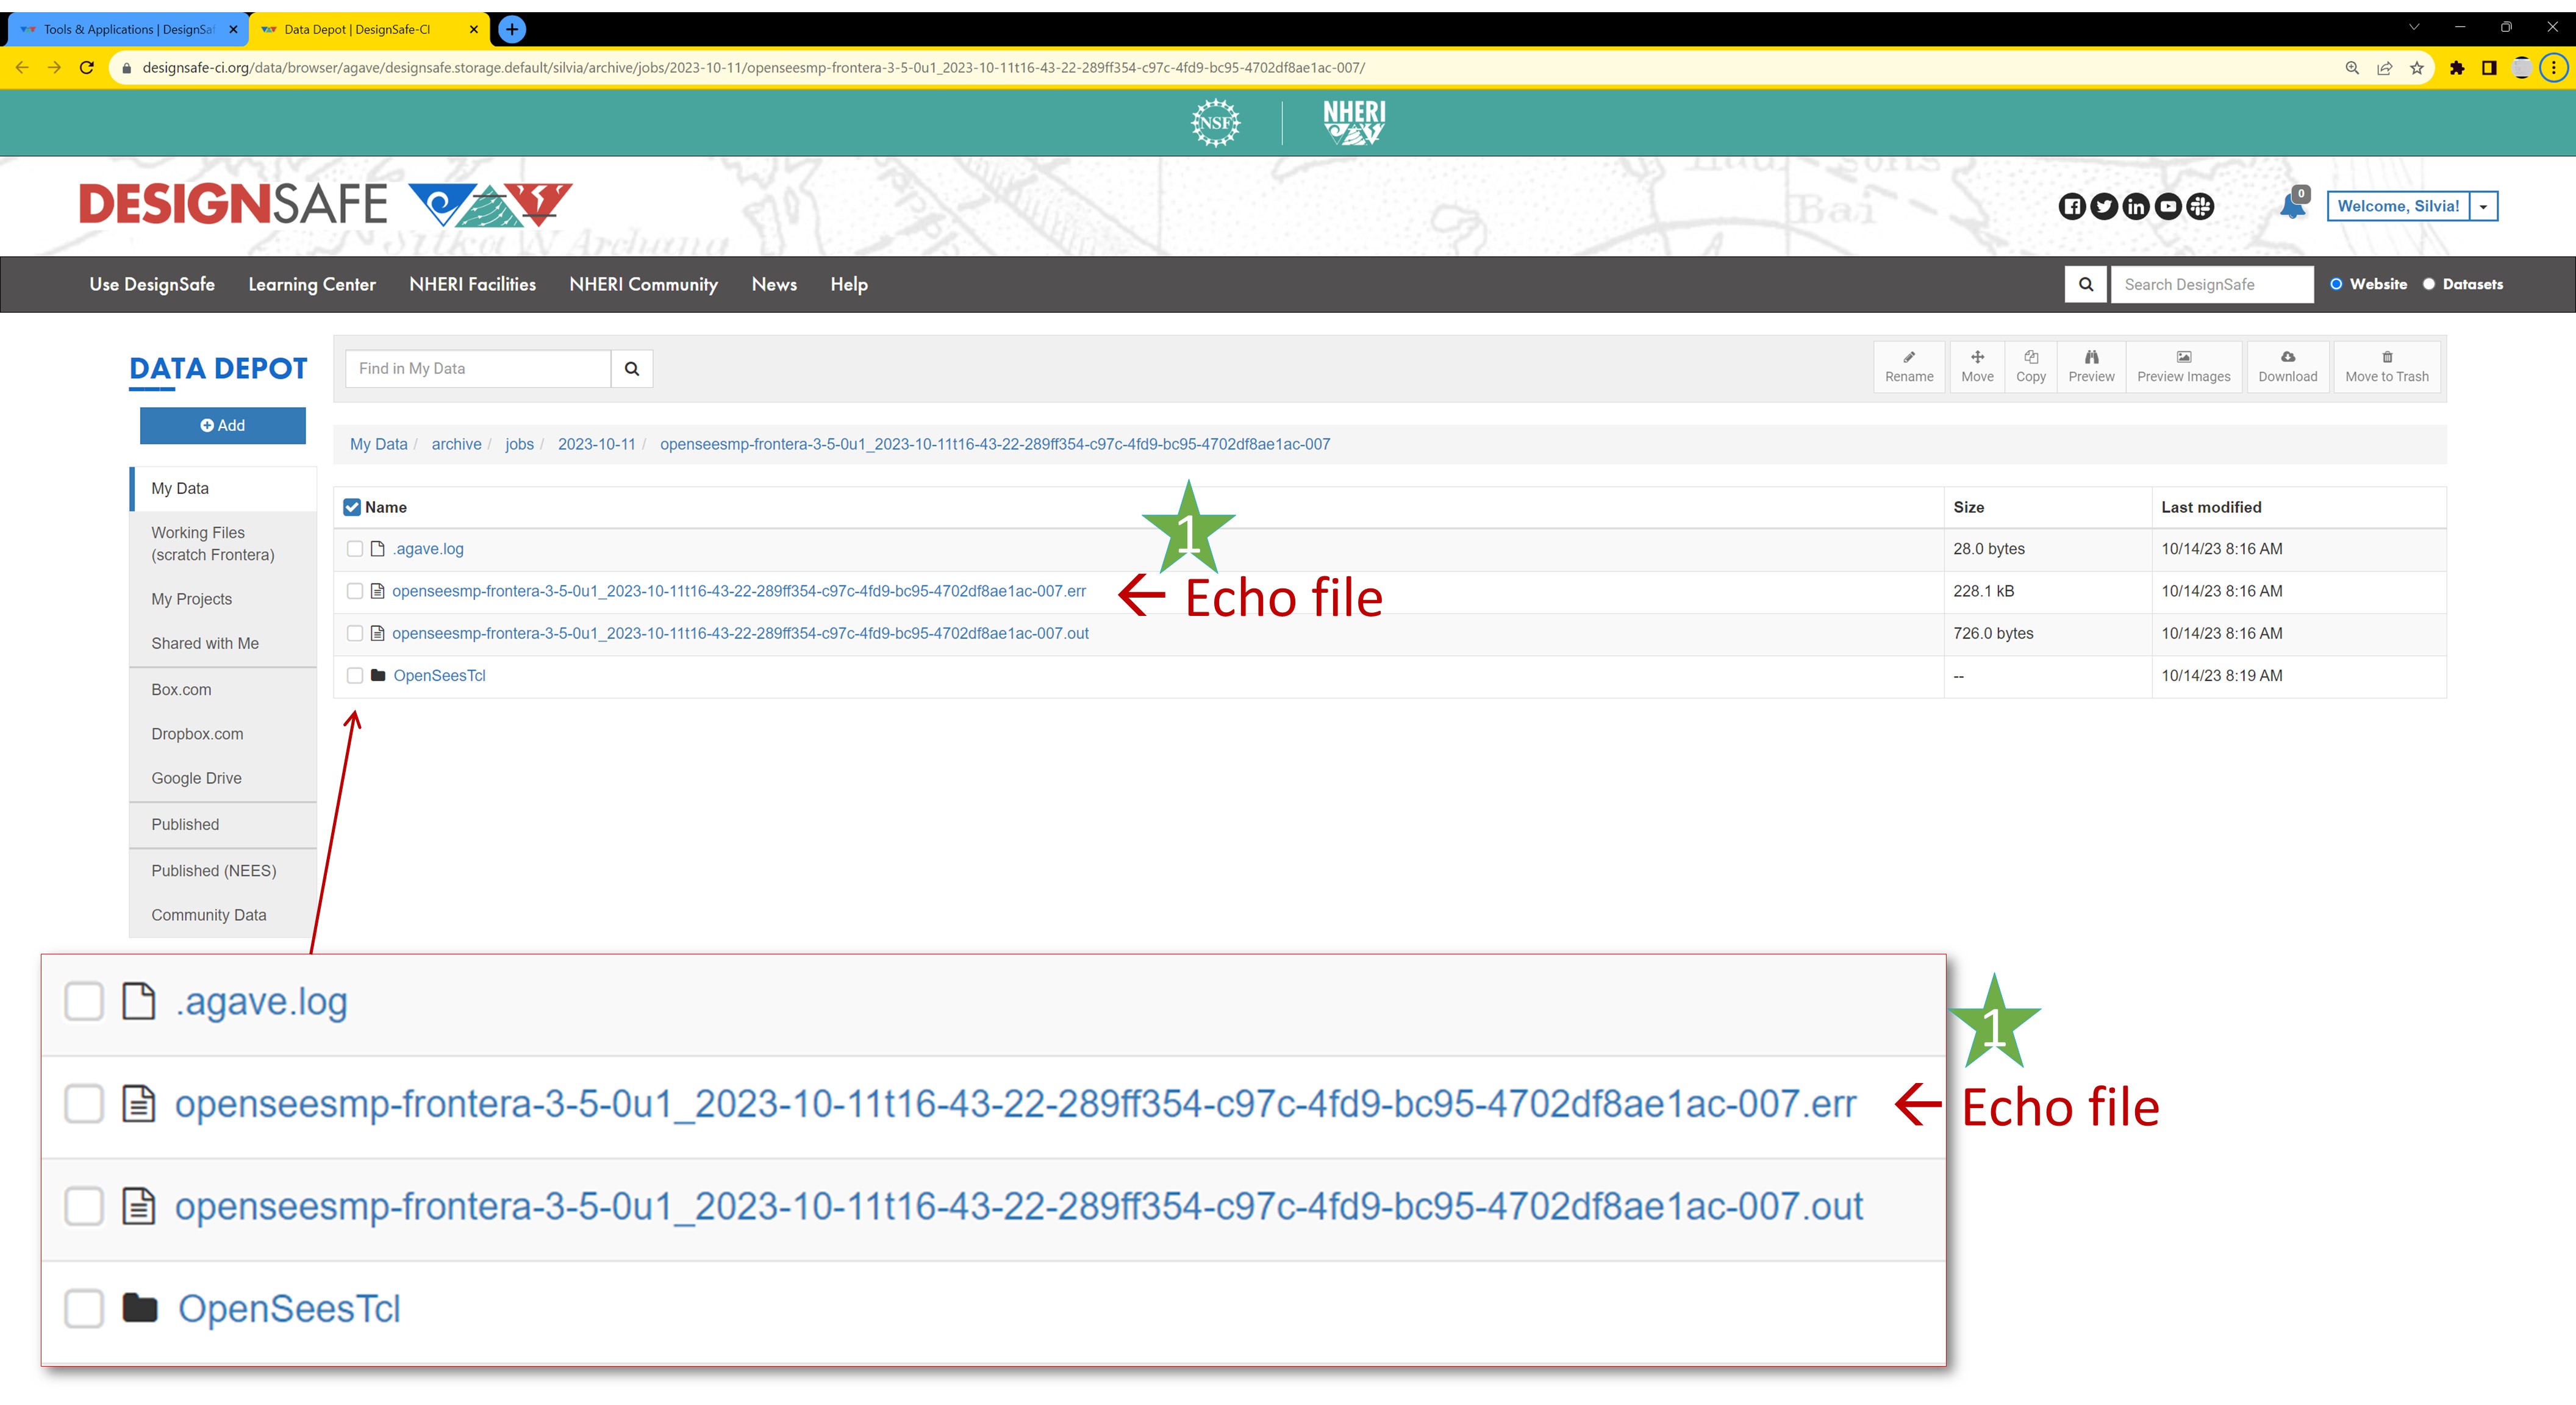Check the checkbox next to .agave.log
The image size is (2576, 1405).
tap(354, 549)
